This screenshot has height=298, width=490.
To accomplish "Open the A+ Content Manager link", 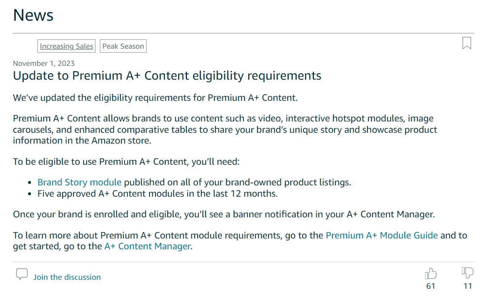I will pyautogui.click(x=147, y=246).
